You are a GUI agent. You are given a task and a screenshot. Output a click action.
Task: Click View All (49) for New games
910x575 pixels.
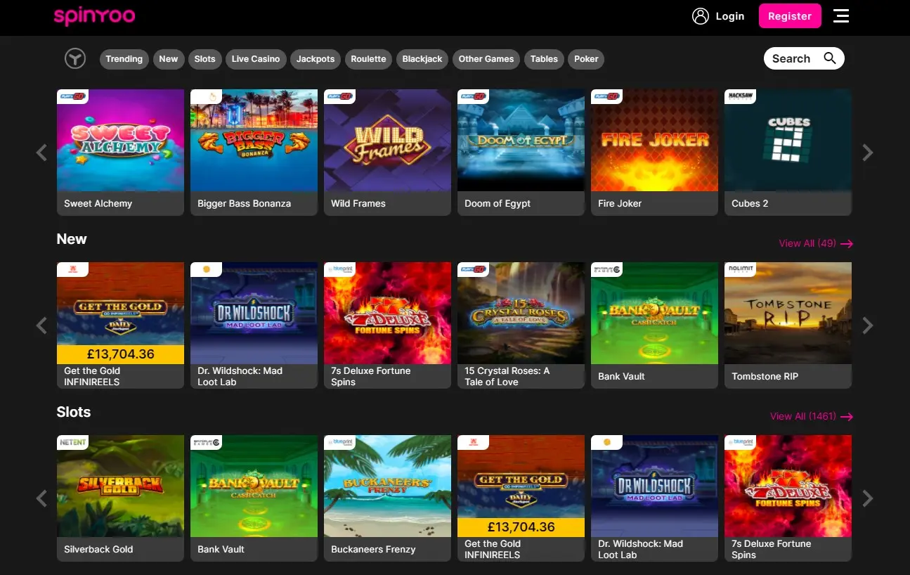pyautogui.click(x=816, y=243)
